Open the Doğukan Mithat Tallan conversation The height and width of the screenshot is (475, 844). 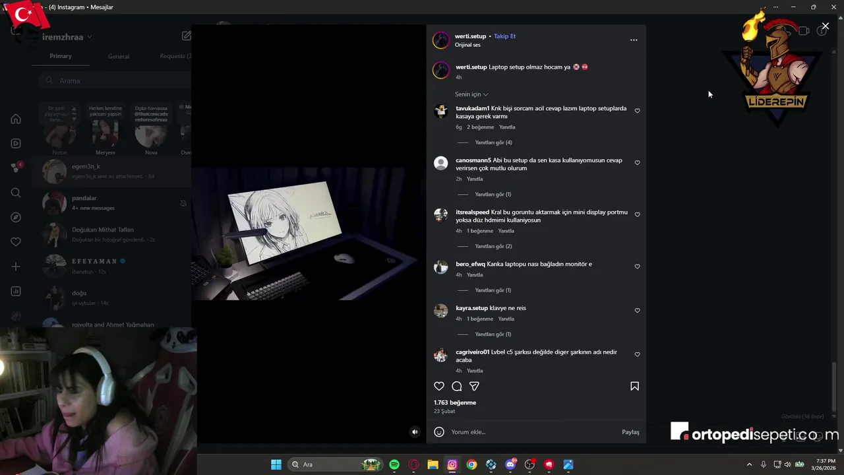pyautogui.click(x=112, y=234)
